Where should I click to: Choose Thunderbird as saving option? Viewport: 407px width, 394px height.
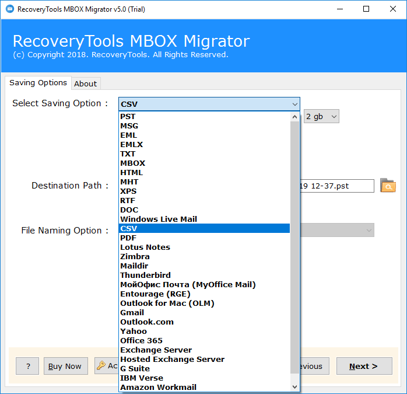point(205,276)
